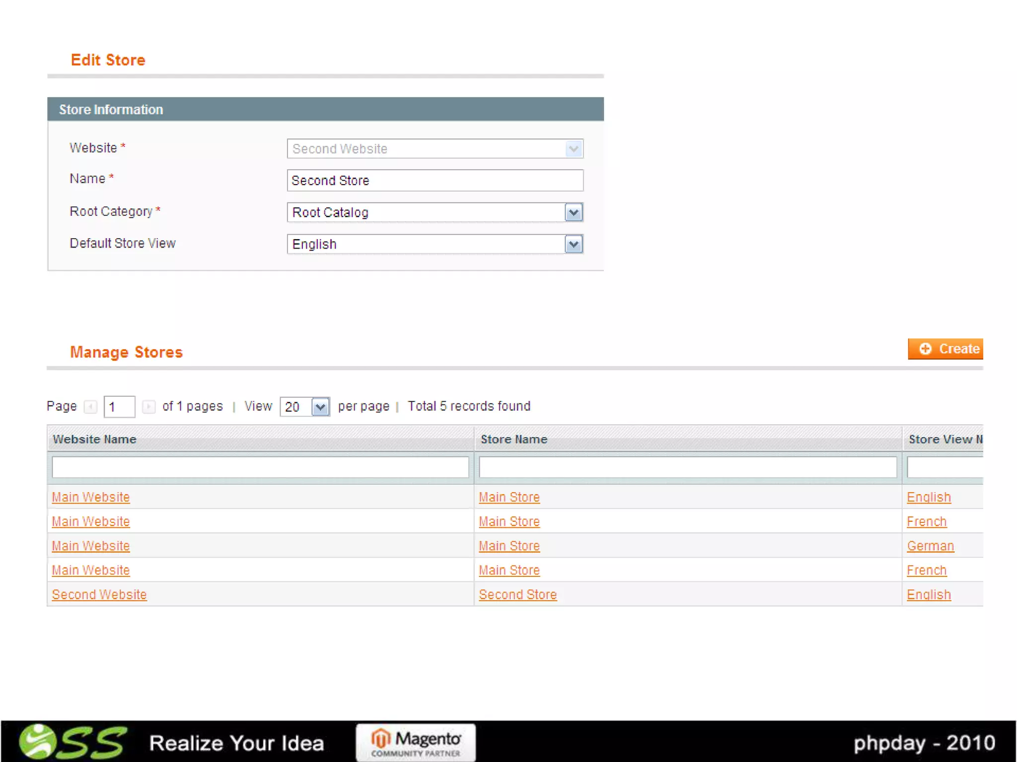1017x762 pixels.
Task: Open the Second Store link
Action: click(x=518, y=594)
